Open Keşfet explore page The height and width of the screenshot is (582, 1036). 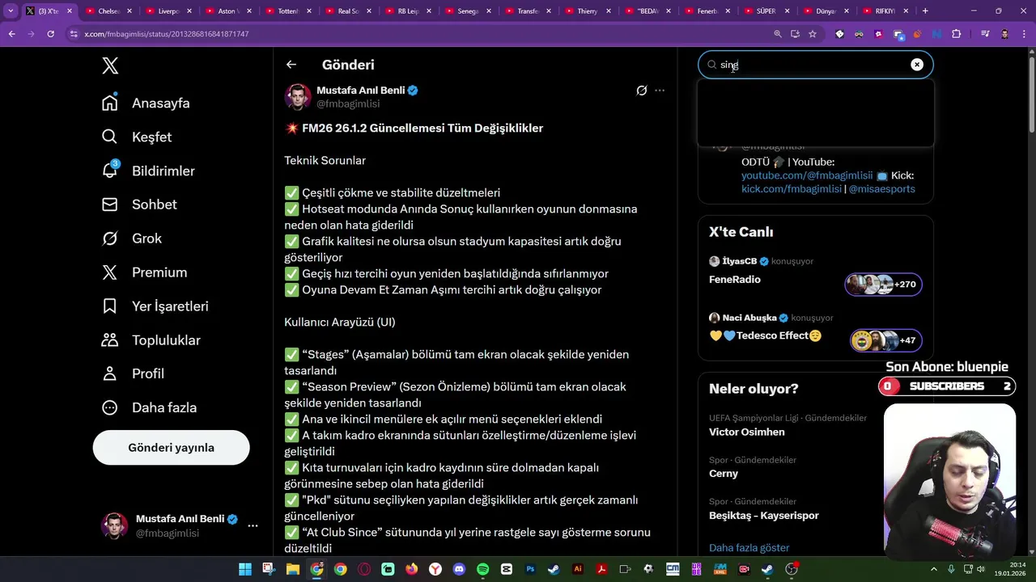136,137
